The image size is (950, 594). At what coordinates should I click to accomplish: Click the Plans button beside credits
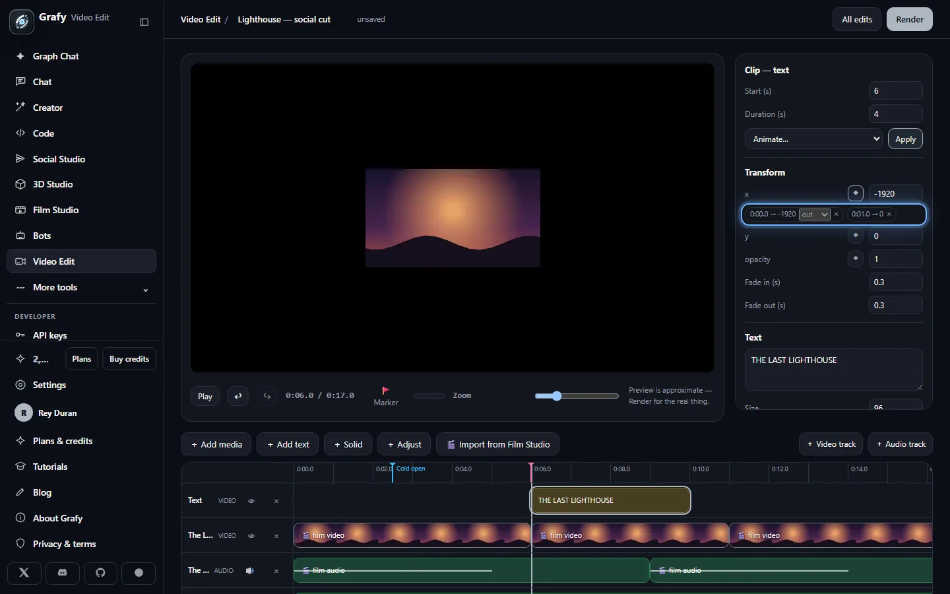tap(82, 359)
